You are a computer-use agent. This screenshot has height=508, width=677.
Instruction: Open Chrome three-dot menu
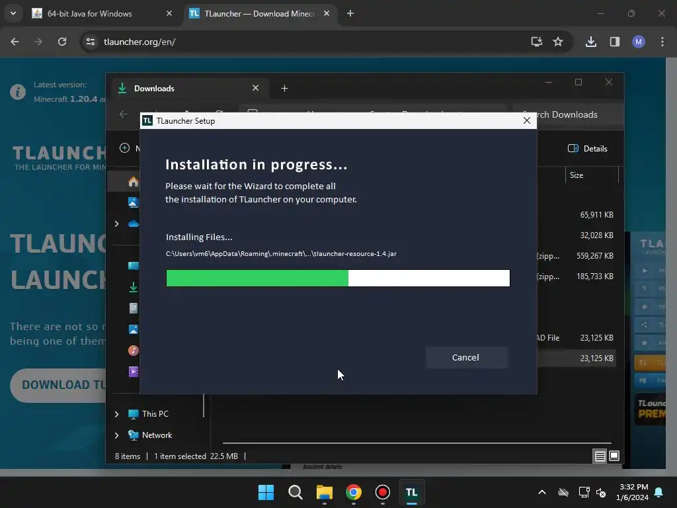[662, 42]
